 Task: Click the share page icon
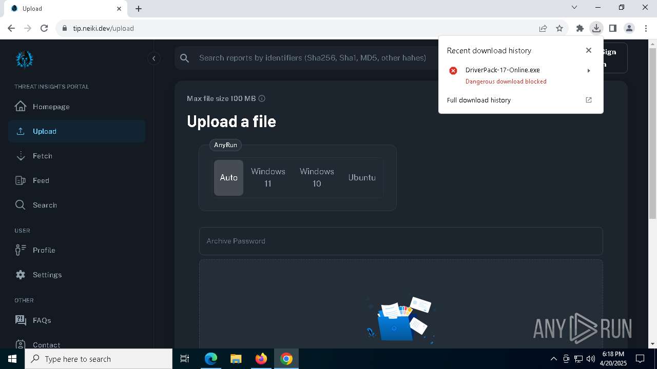click(x=543, y=28)
